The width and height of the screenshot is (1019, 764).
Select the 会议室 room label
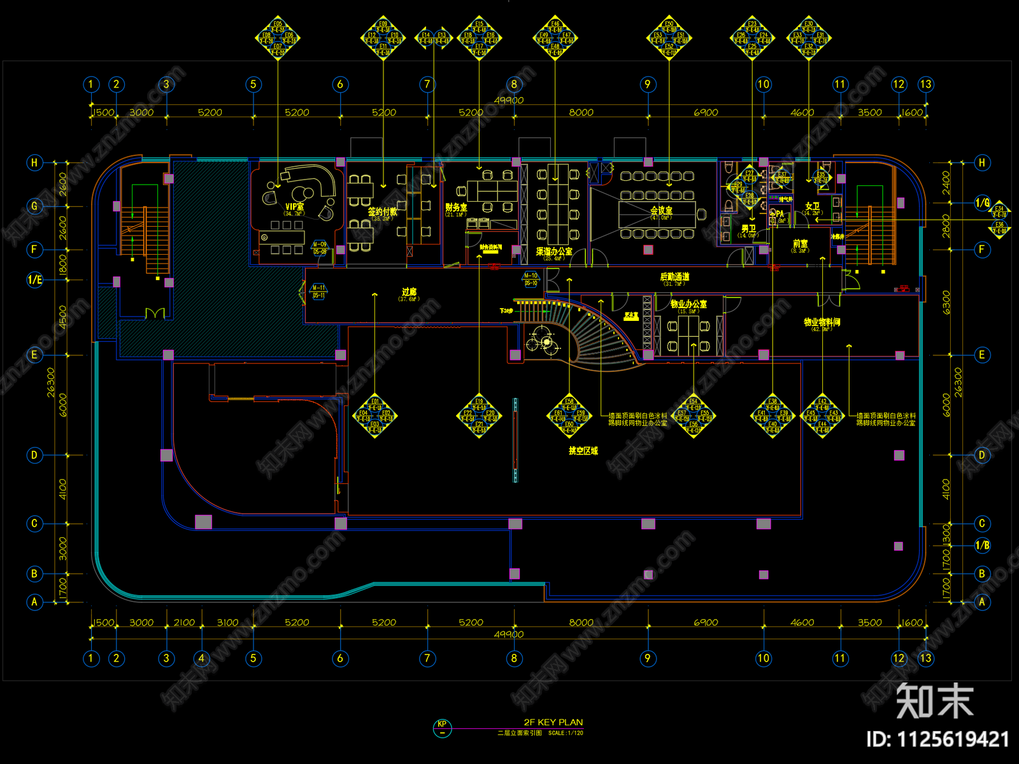[x=661, y=210]
